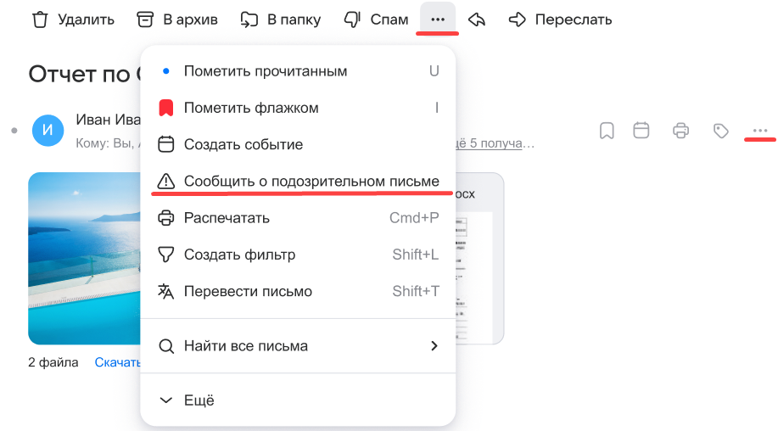Open the В папку folder action

coord(280,19)
